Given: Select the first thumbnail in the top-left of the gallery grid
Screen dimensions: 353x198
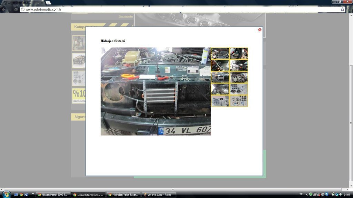Looking at the screenshot, I should [x=220, y=53].
